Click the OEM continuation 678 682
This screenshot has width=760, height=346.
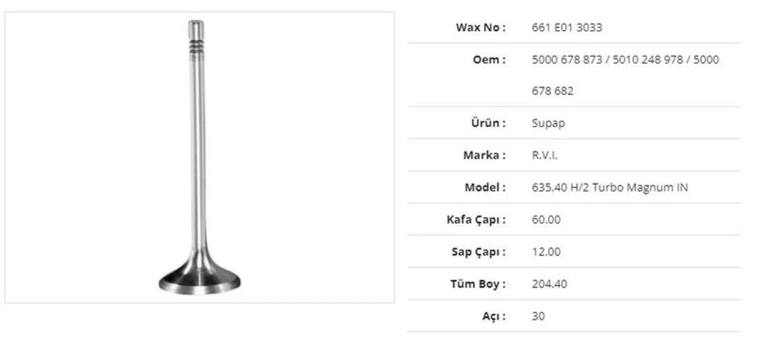[552, 91]
